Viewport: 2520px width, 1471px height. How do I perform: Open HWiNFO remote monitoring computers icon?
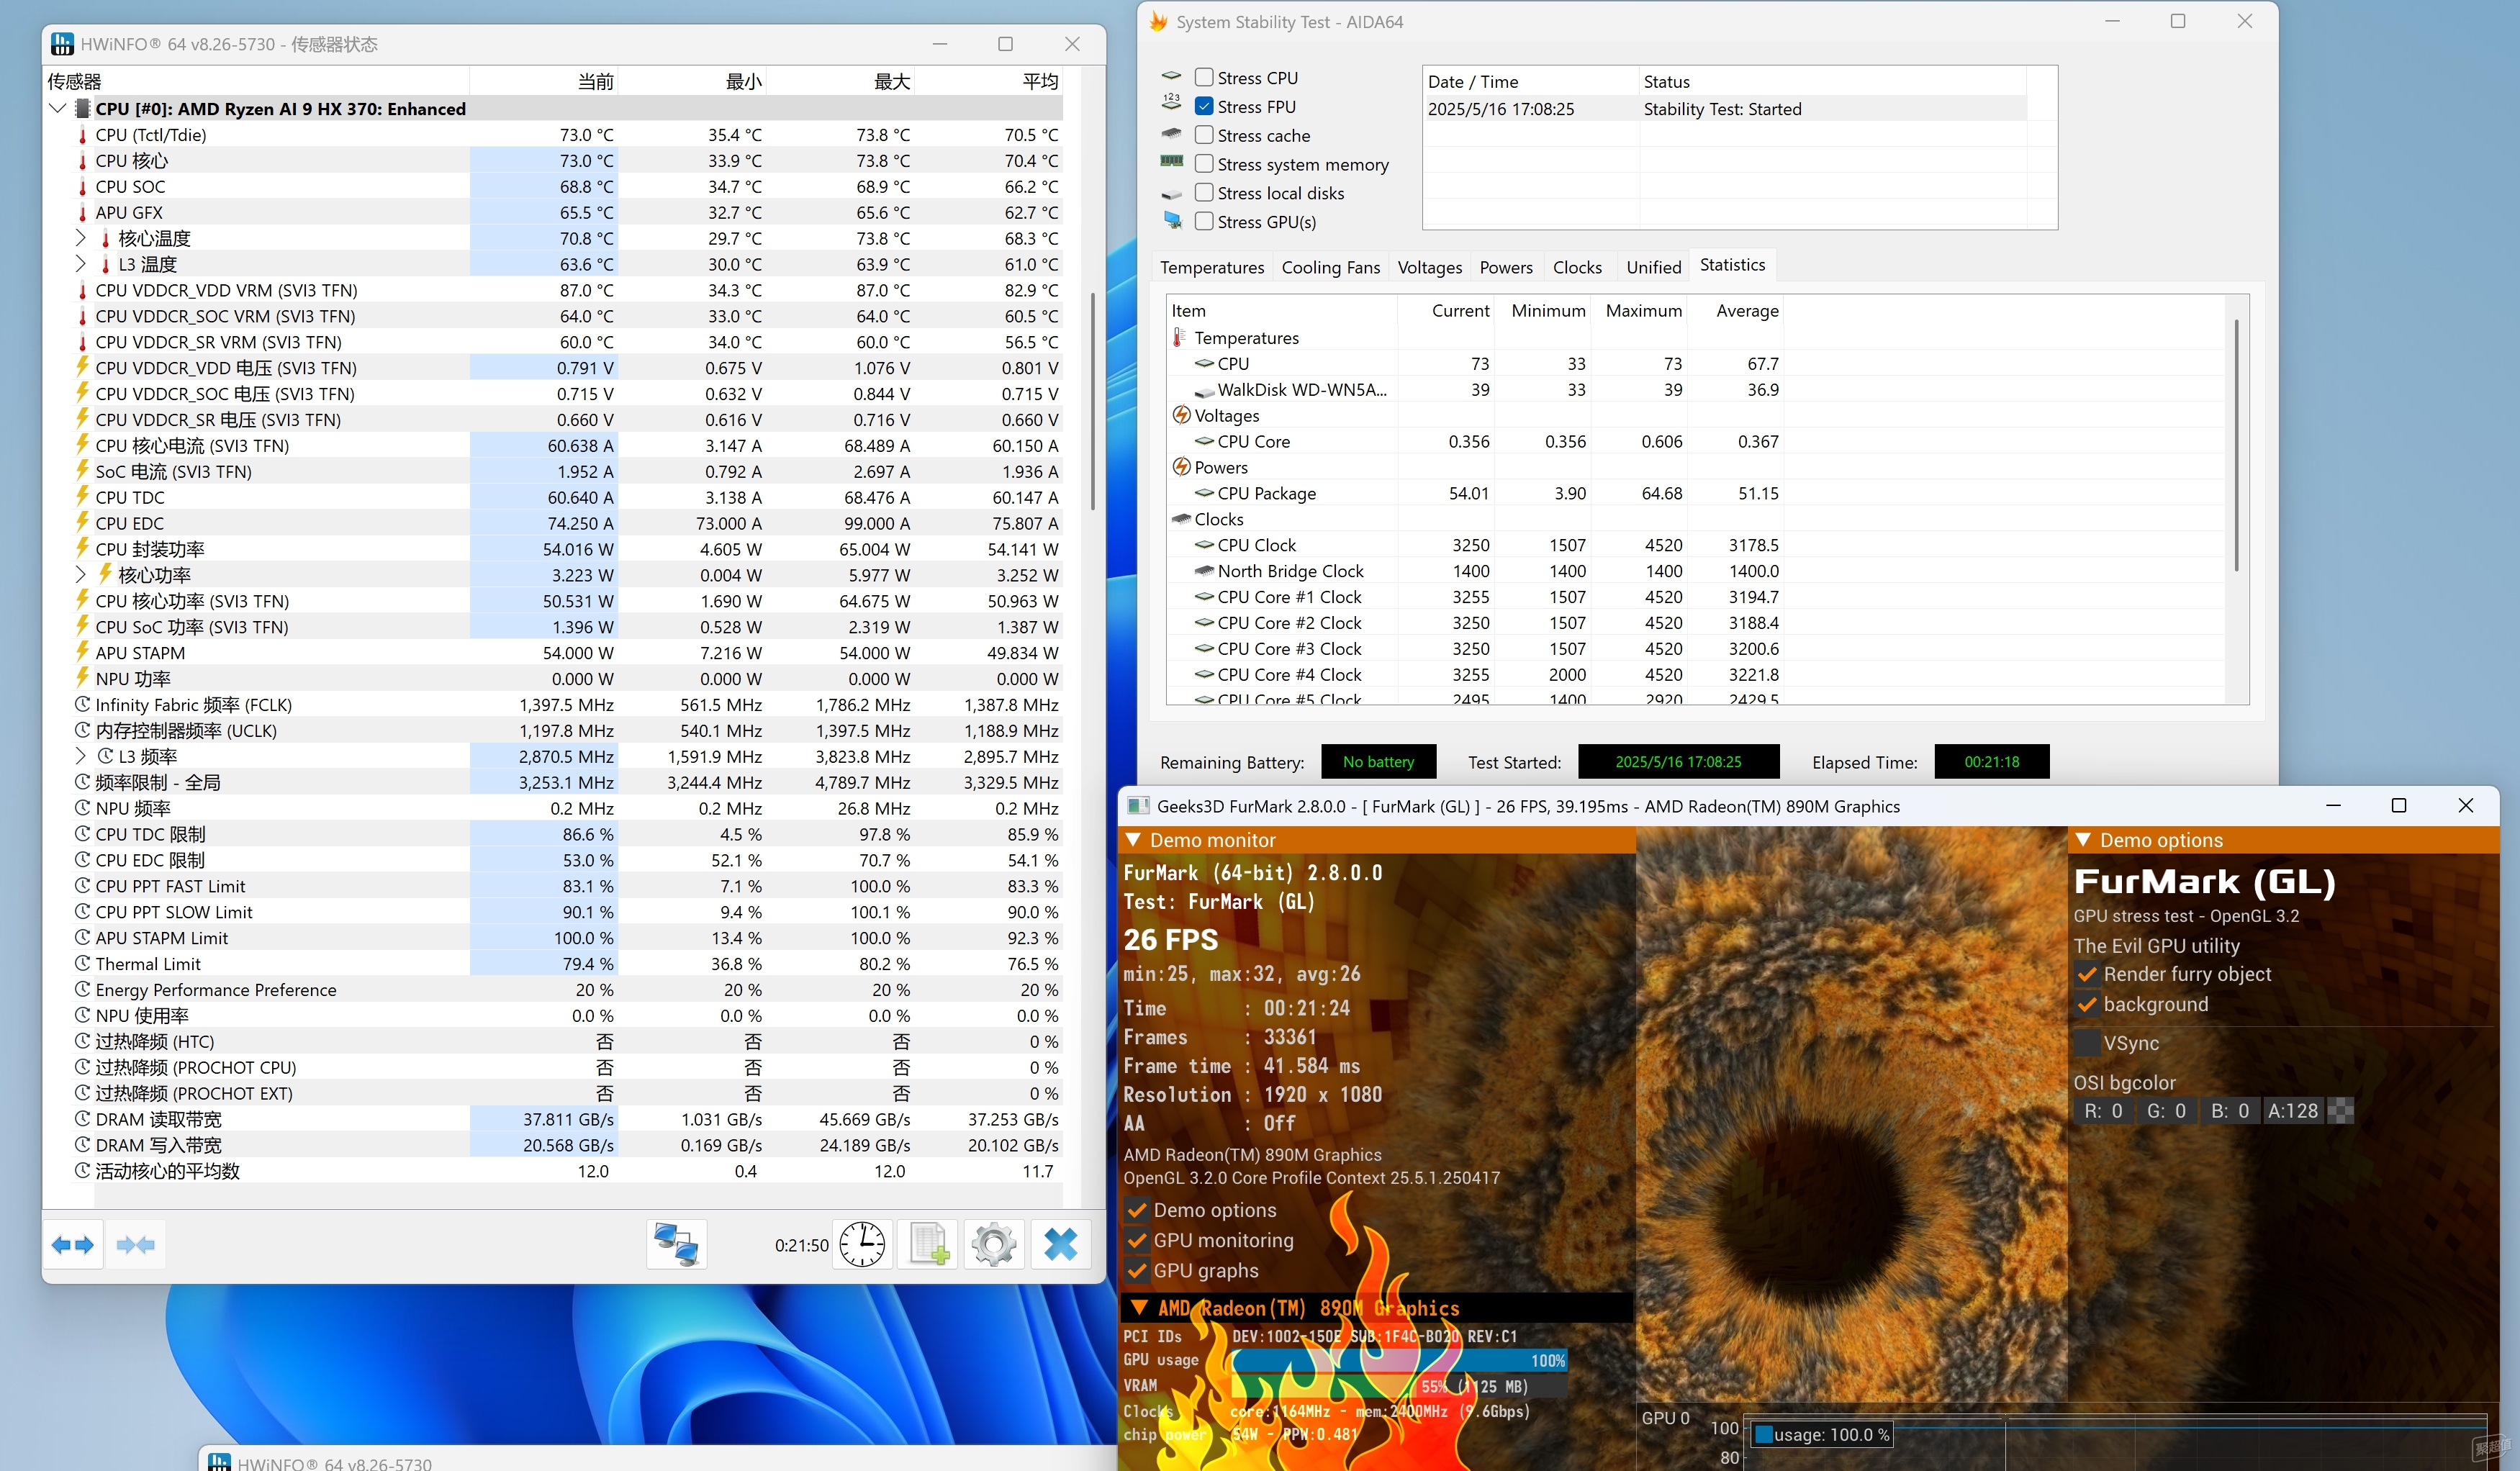pos(676,1245)
